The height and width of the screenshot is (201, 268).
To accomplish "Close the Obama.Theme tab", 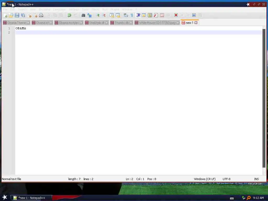I will tap(28, 23).
